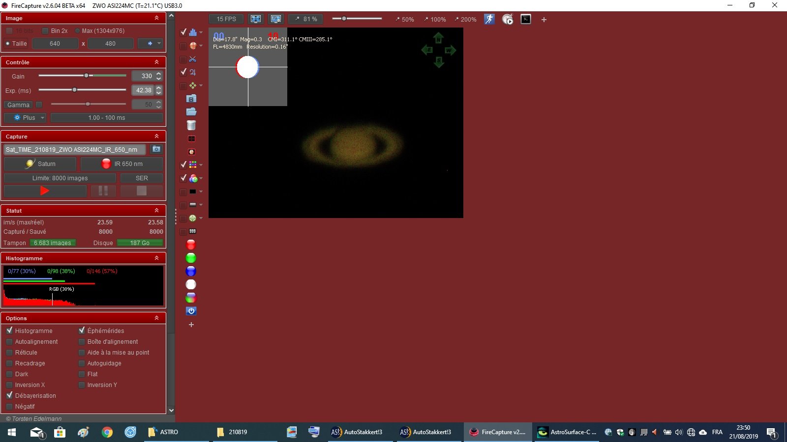
Task: Click the multicolor grid debayer icon
Action: pos(193,165)
